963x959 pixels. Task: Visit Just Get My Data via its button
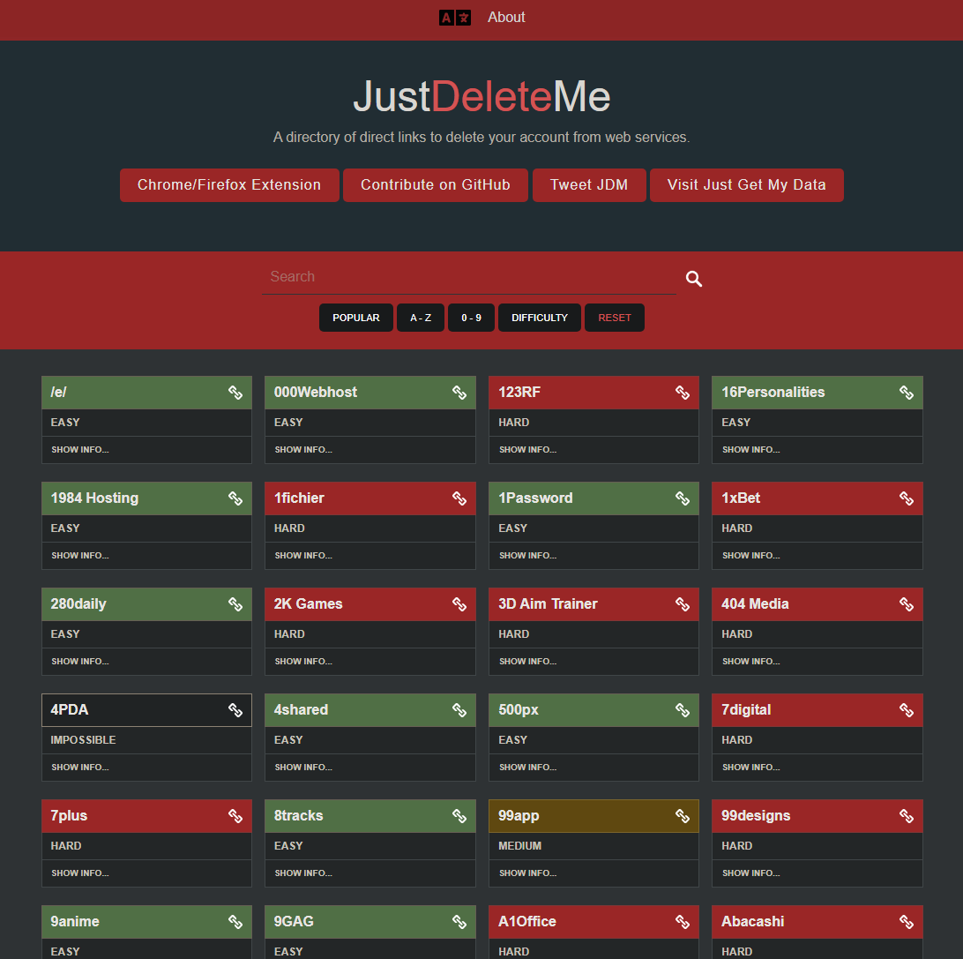(746, 184)
